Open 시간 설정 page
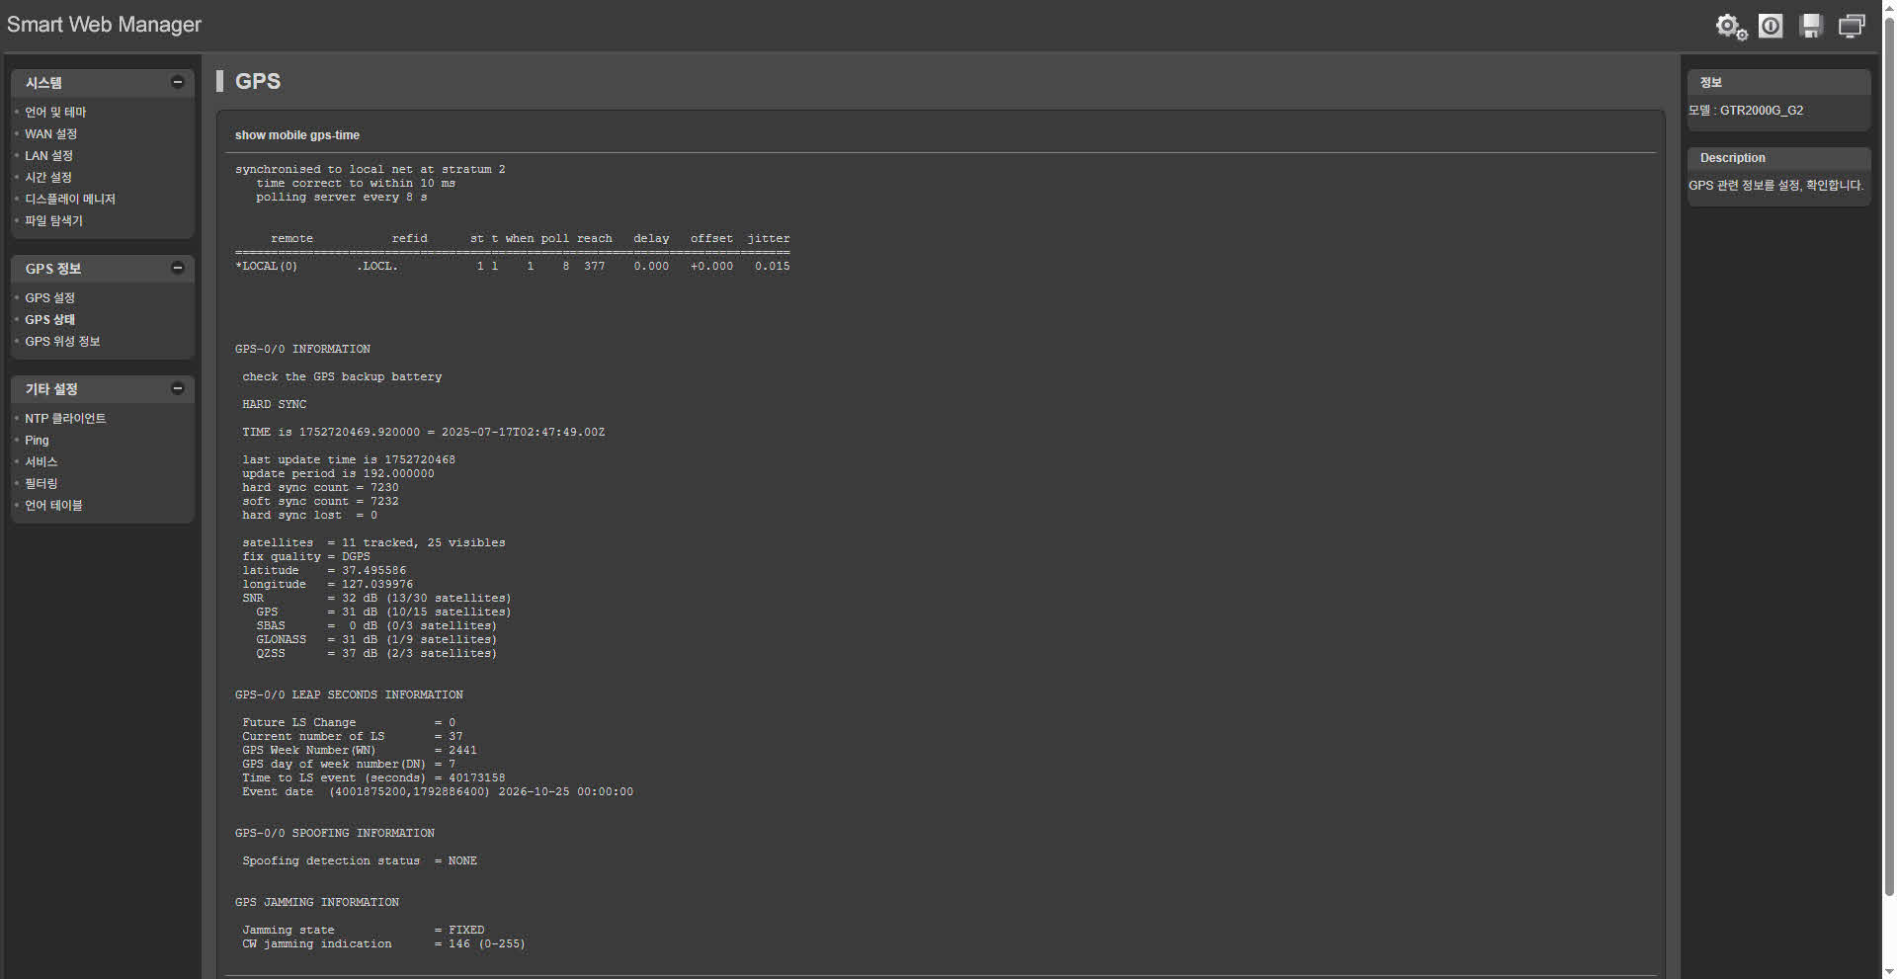 pyautogui.click(x=48, y=178)
